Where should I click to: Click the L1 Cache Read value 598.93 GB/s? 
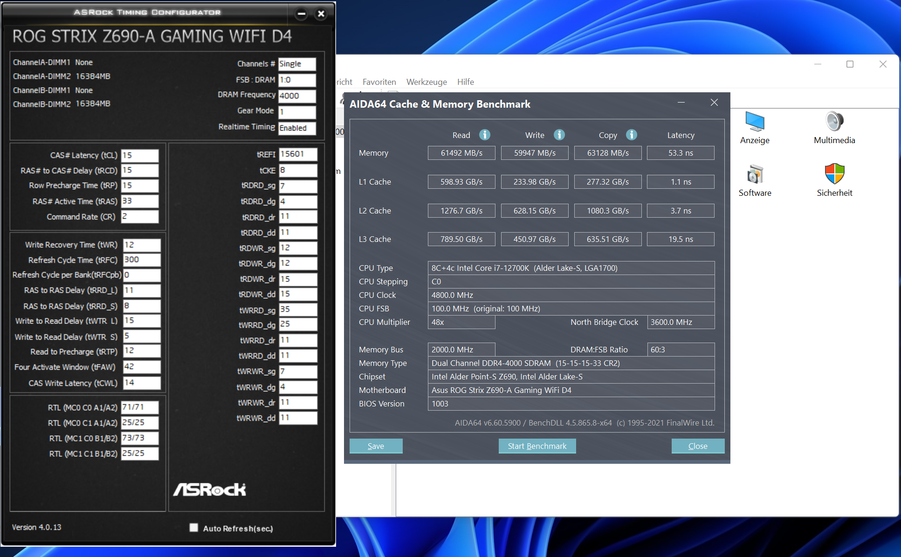click(x=461, y=182)
